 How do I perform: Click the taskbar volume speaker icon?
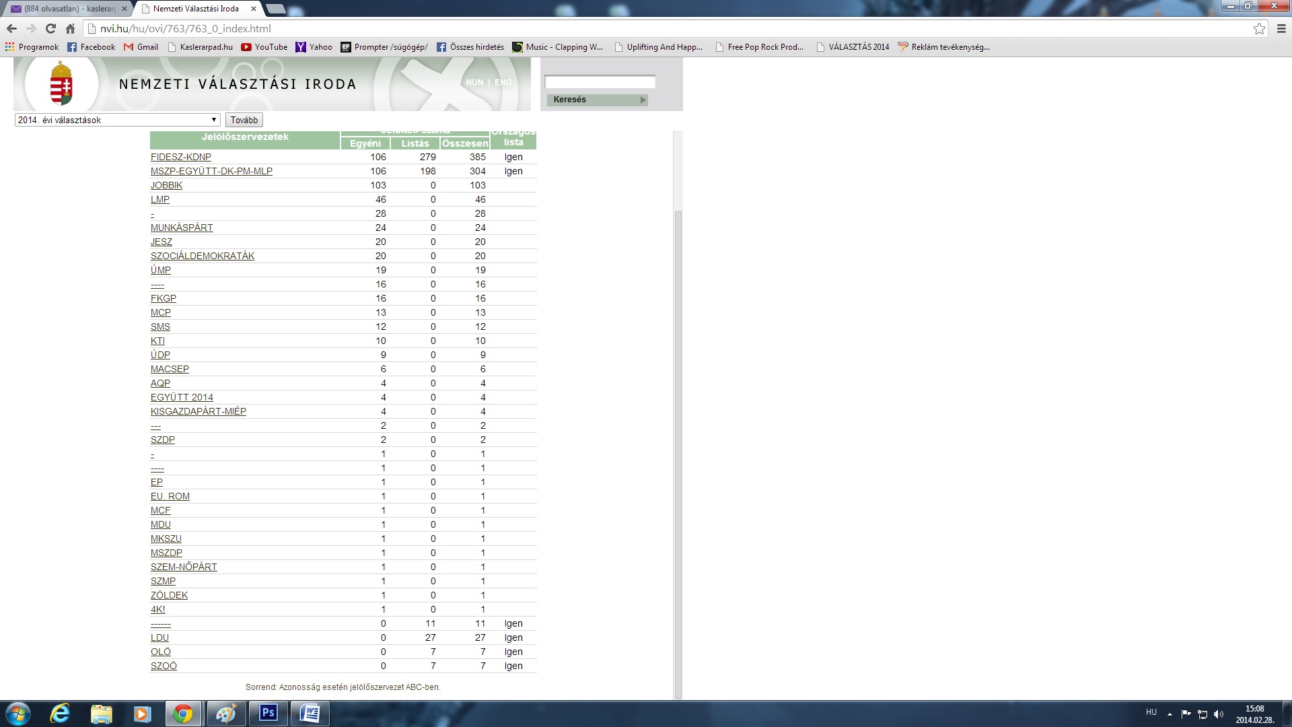point(1219,714)
